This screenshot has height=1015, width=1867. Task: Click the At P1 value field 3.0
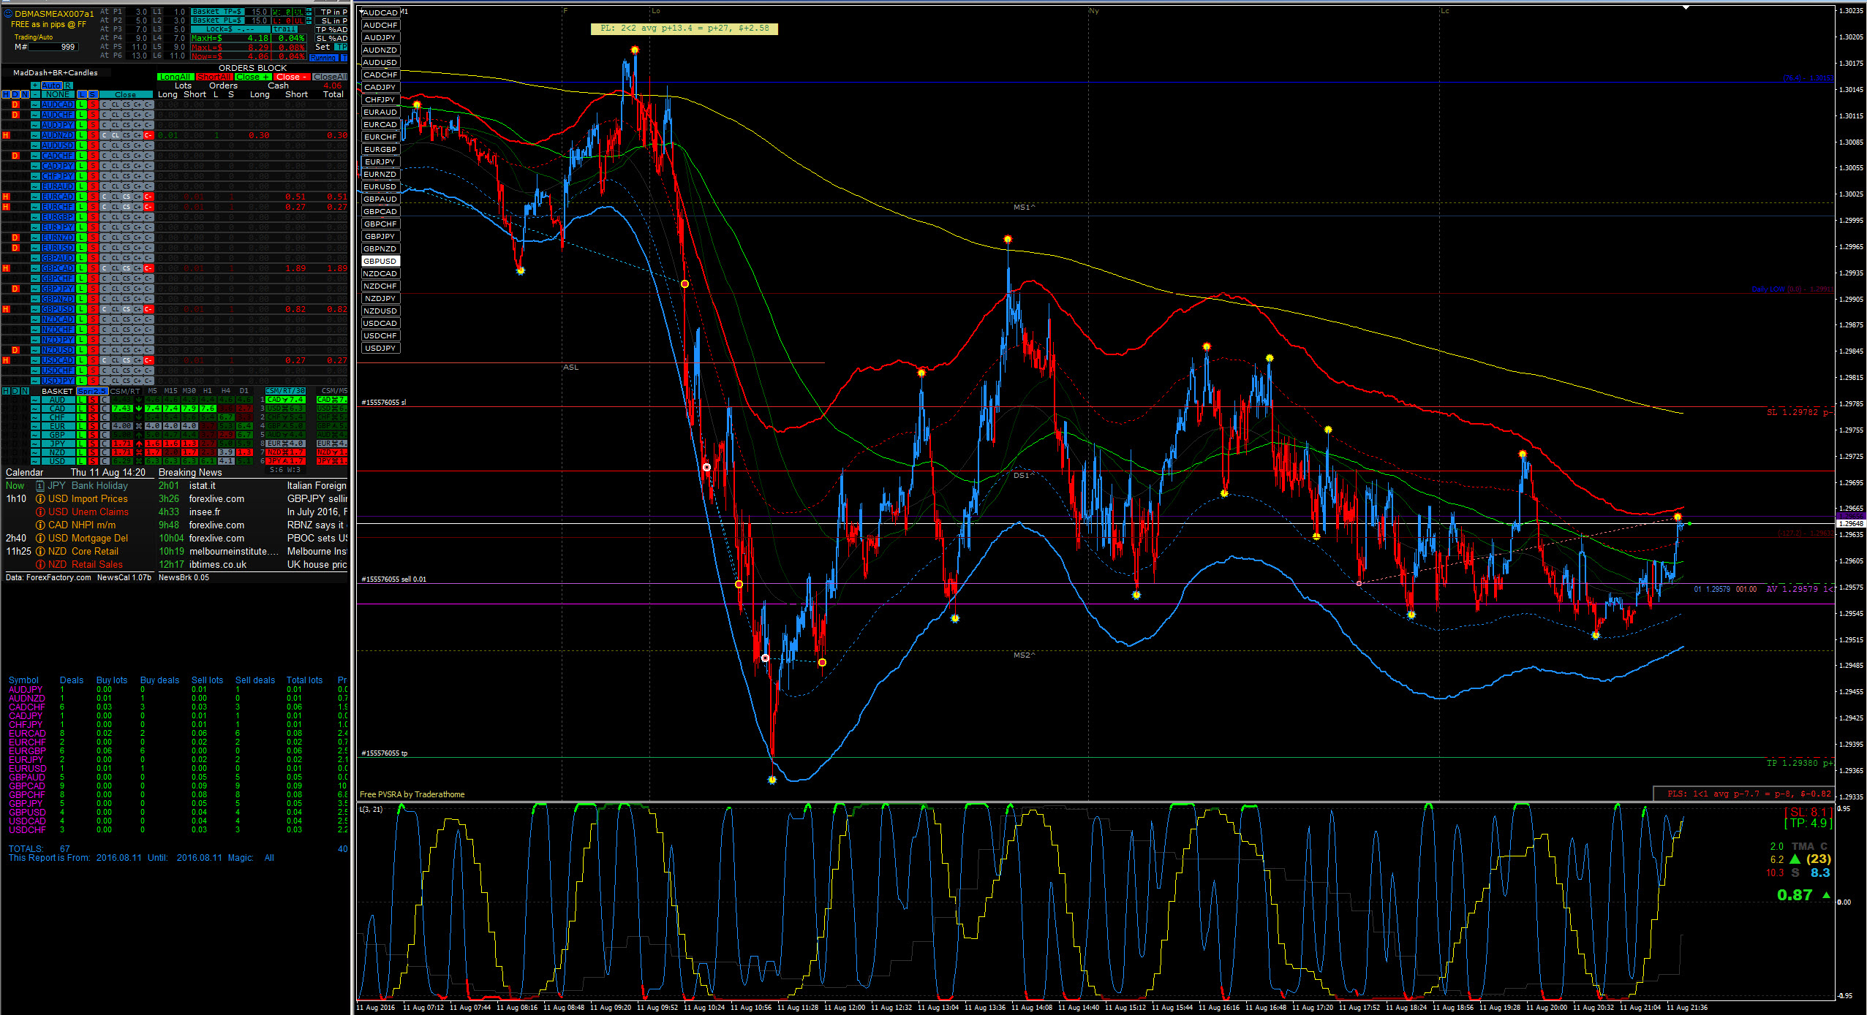[137, 12]
